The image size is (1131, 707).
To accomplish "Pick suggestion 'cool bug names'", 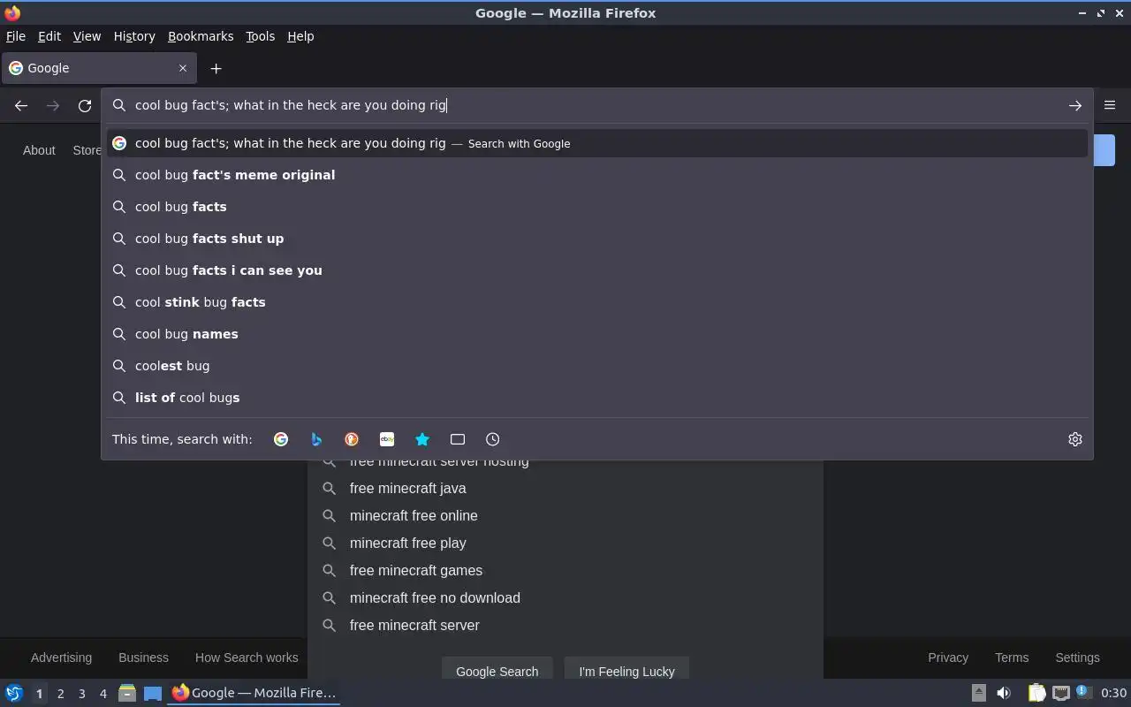I will (597, 334).
